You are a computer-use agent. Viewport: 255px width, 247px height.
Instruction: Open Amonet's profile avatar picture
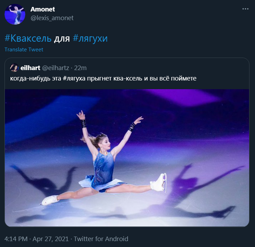(15, 14)
